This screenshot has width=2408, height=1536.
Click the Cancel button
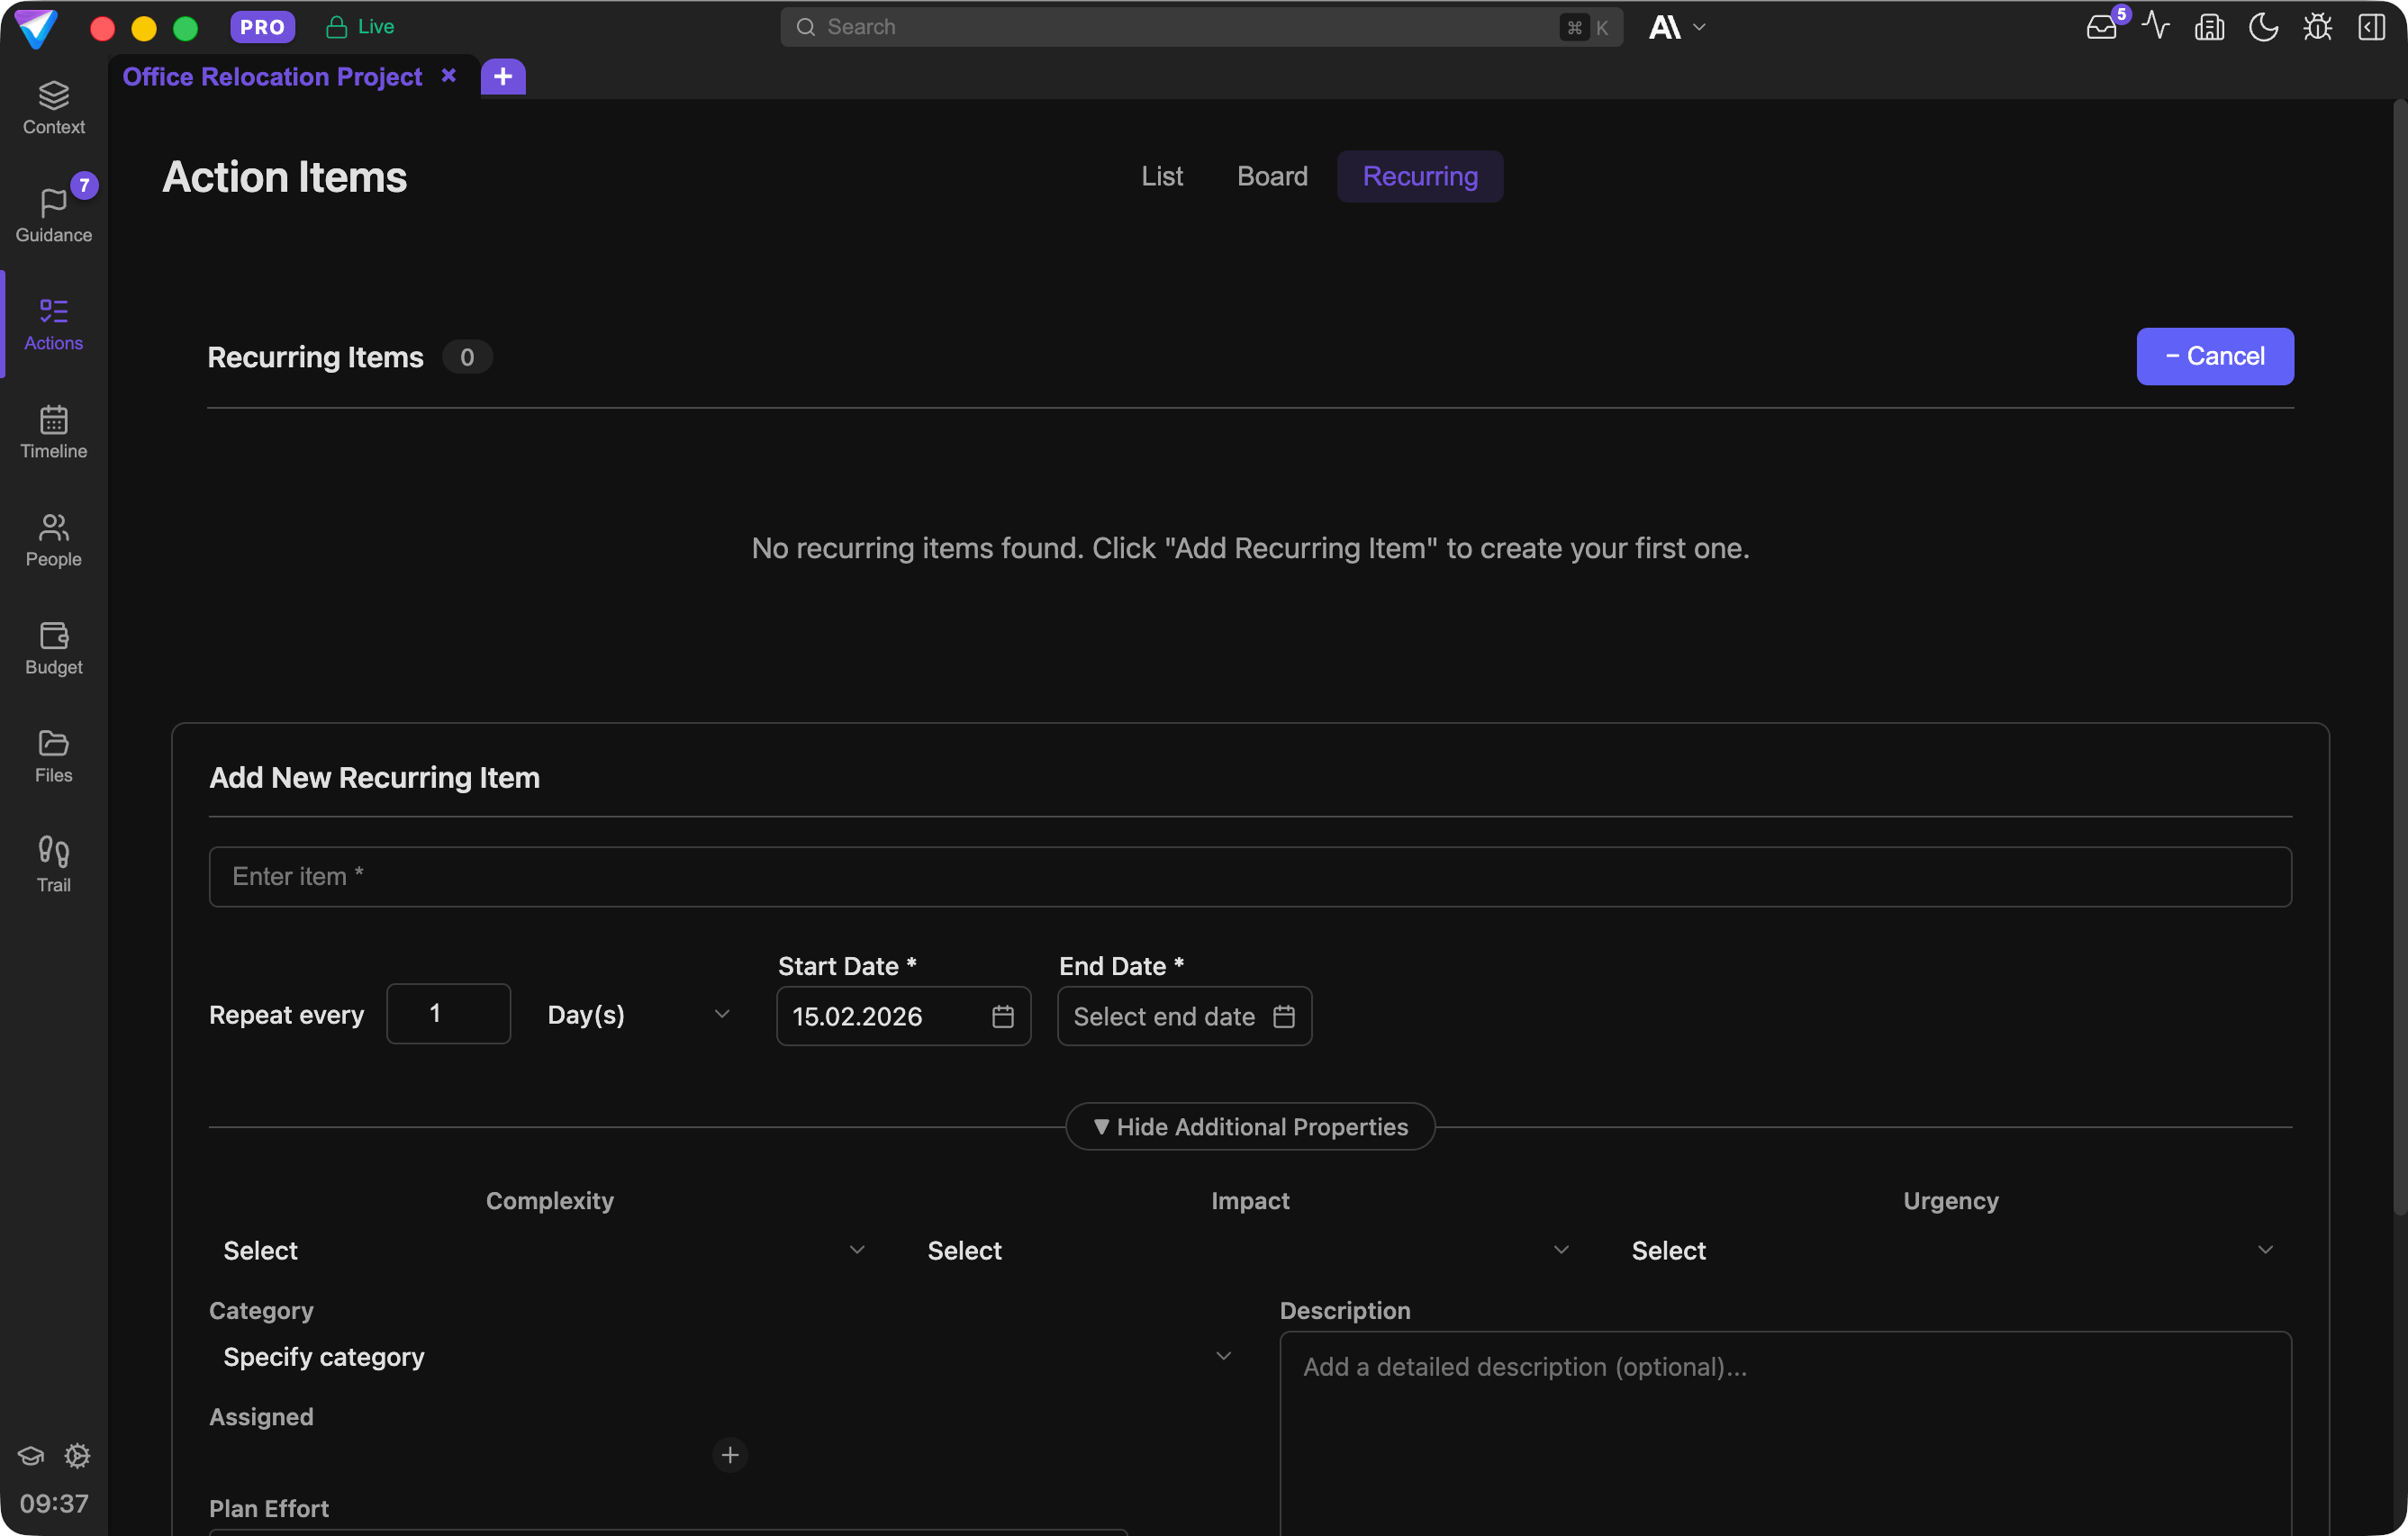pos(2214,356)
